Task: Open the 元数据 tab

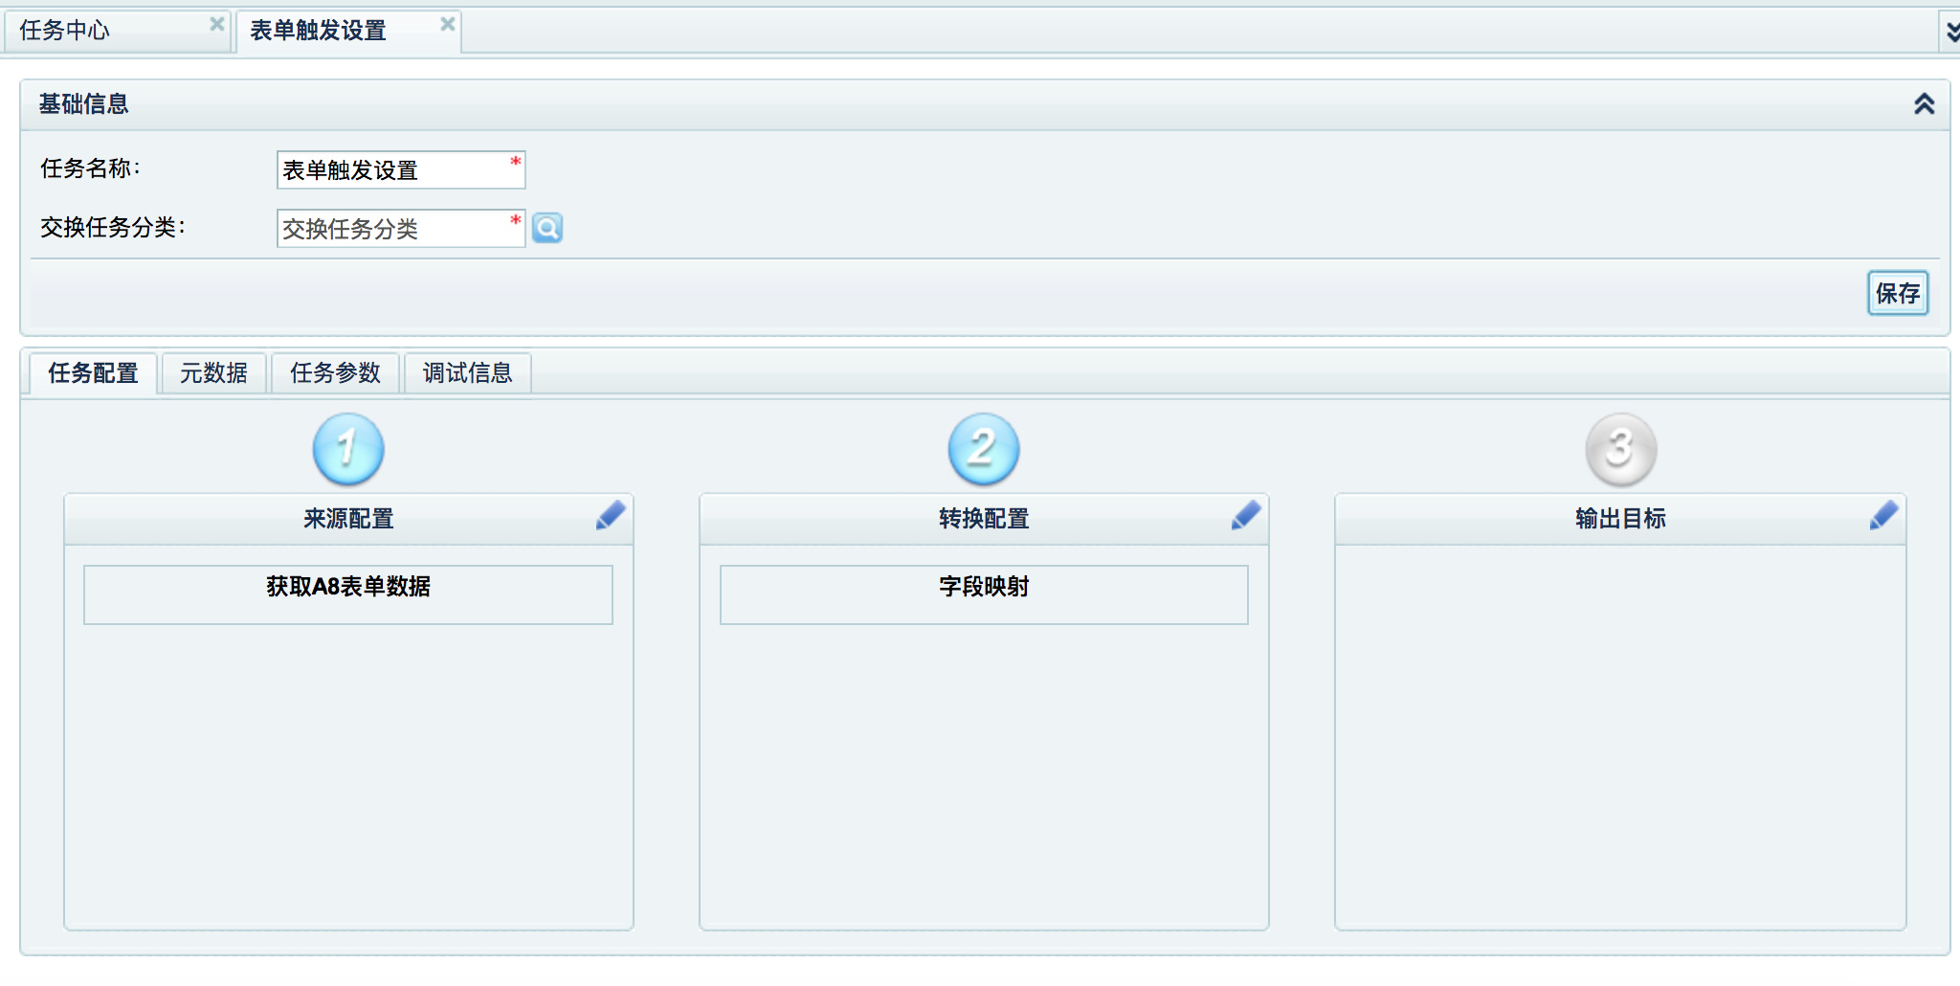Action: (213, 372)
